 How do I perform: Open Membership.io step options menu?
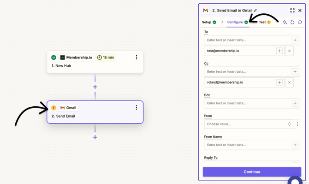point(137,57)
